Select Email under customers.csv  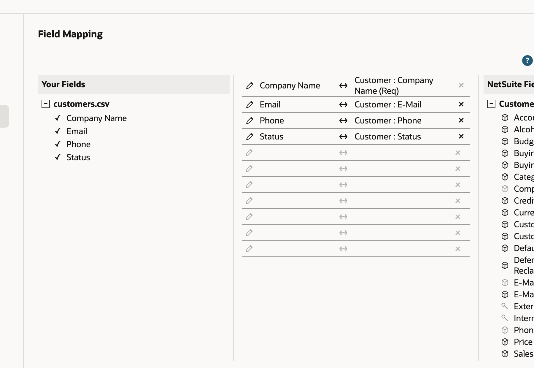pyautogui.click(x=77, y=131)
